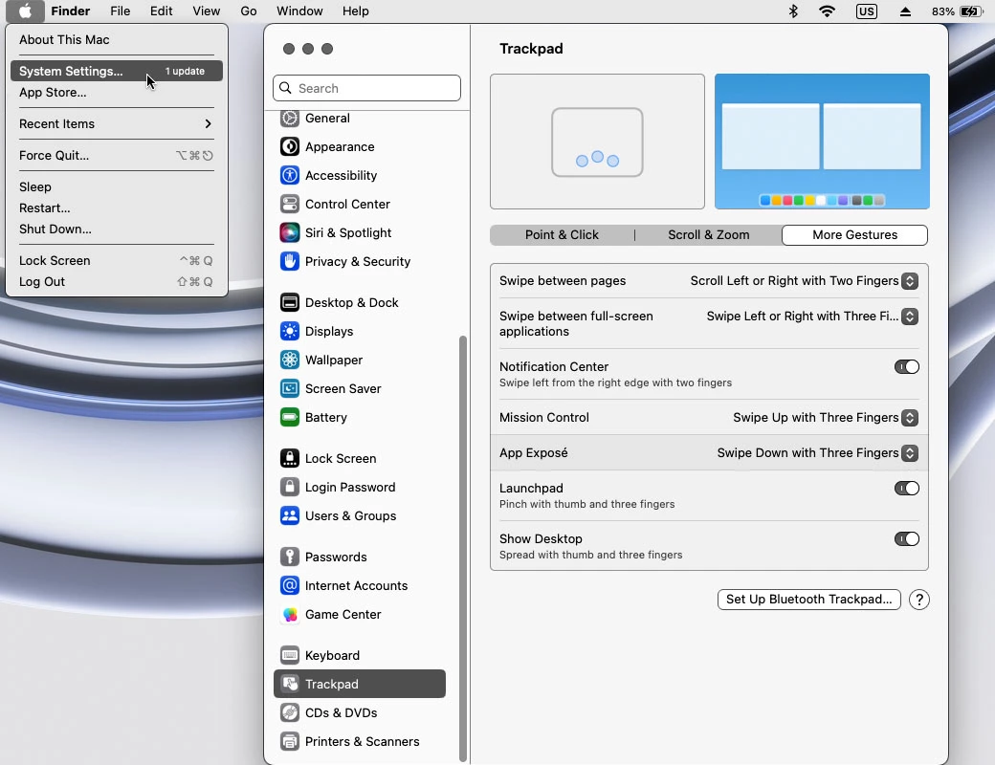This screenshot has height=765, width=995.
Task: Click the help question mark button
Action: pyautogui.click(x=918, y=600)
